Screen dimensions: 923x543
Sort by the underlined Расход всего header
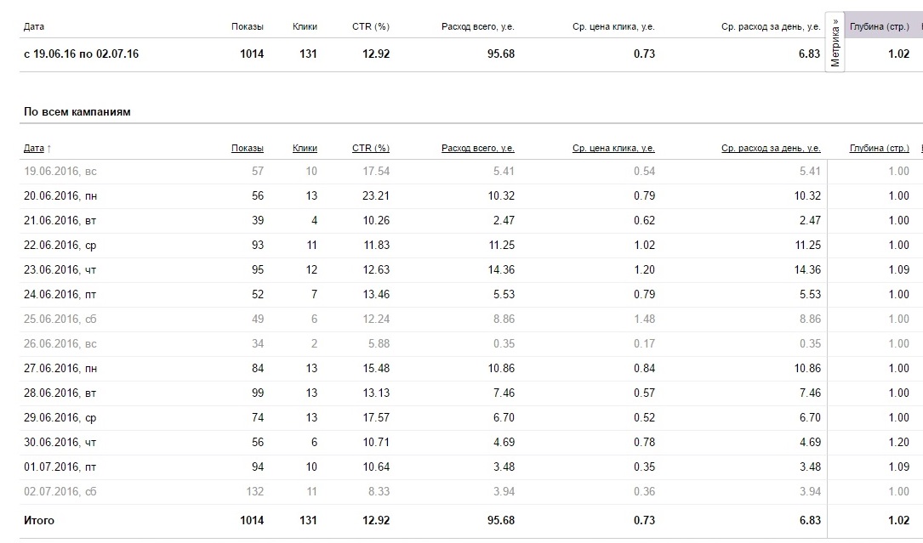[x=477, y=149]
